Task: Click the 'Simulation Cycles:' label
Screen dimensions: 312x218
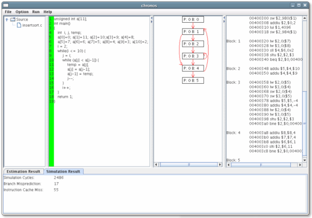Action: [x=19, y=178]
